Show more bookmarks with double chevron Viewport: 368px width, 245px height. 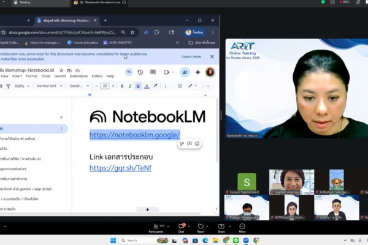tap(177, 43)
